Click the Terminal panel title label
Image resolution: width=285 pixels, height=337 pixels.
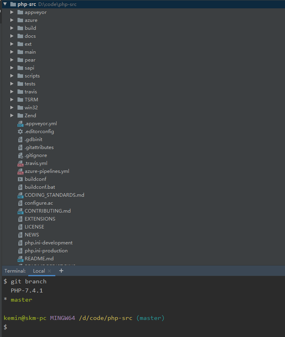[15, 271]
